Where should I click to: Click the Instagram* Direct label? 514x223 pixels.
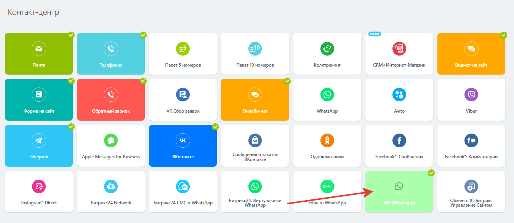(39, 203)
